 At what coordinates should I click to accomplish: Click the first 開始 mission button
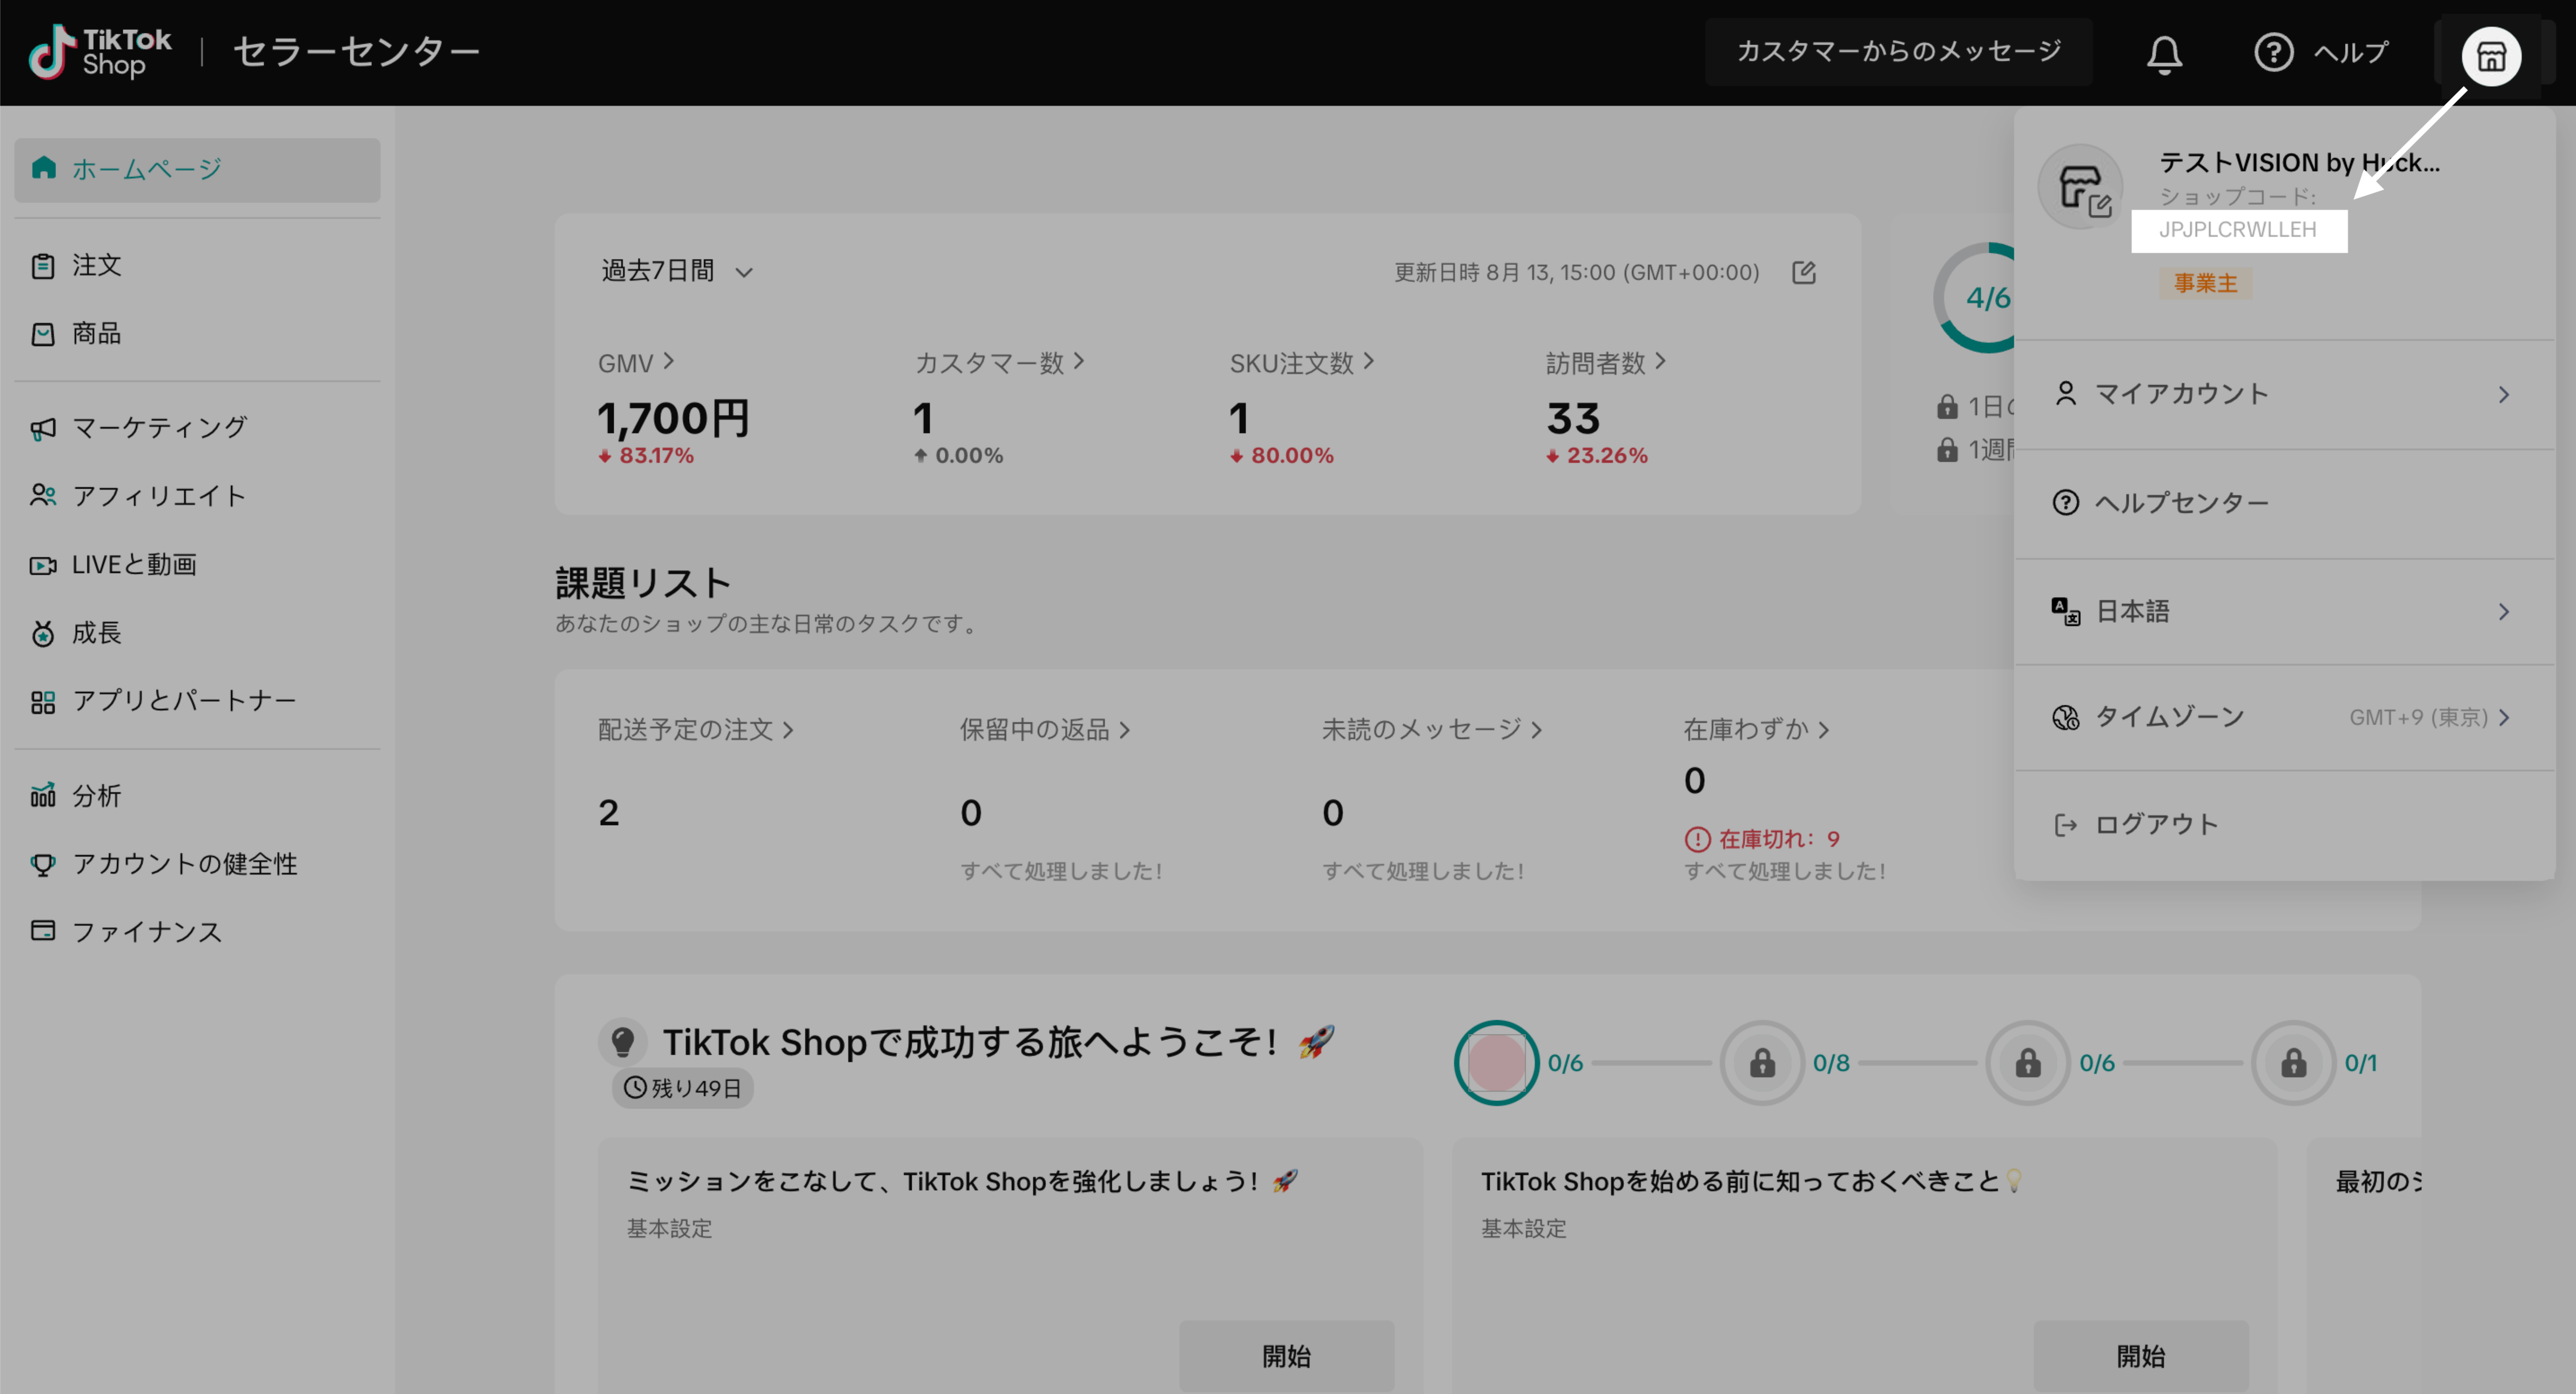tap(1286, 1356)
